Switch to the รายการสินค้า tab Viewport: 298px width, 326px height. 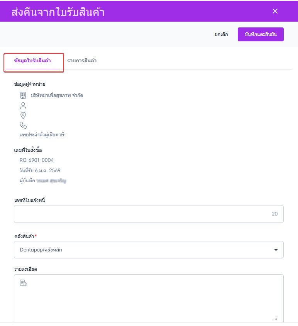[82, 61]
